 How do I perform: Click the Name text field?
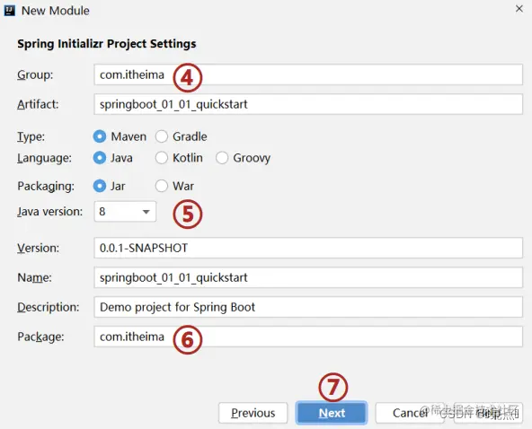[308, 277]
